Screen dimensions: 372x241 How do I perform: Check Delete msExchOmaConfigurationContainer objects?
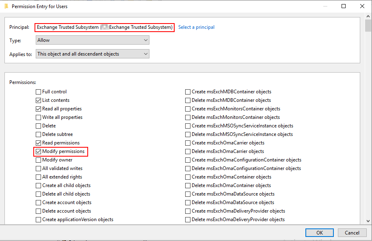pos(188,168)
